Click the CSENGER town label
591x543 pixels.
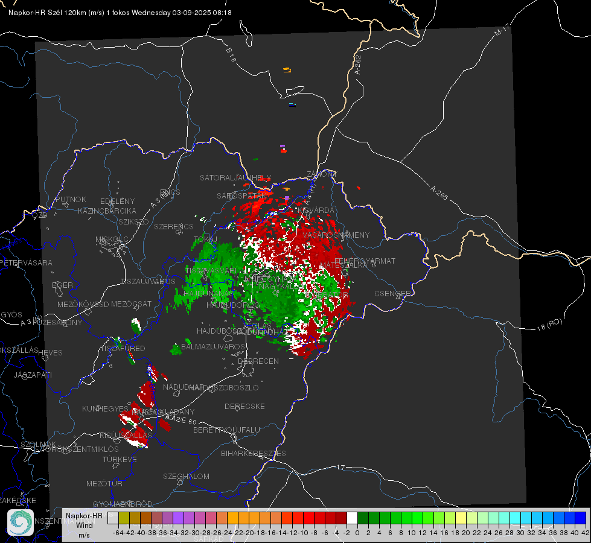pos(392,293)
